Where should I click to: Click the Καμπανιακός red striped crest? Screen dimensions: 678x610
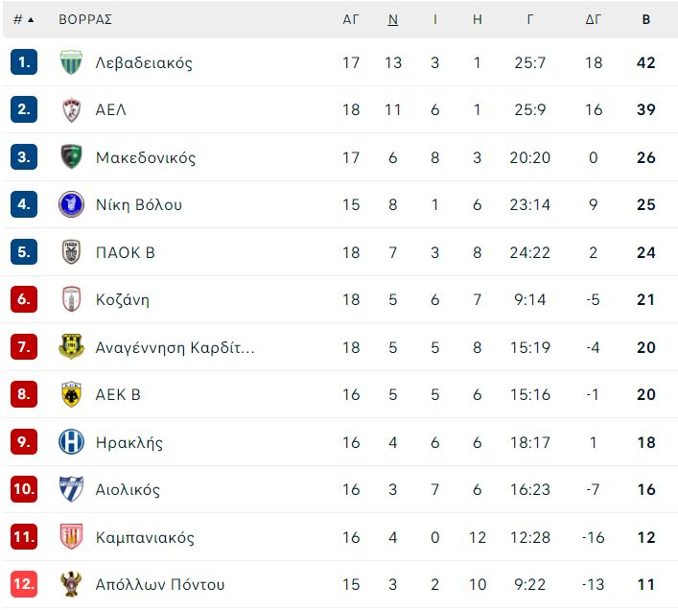point(71,536)
